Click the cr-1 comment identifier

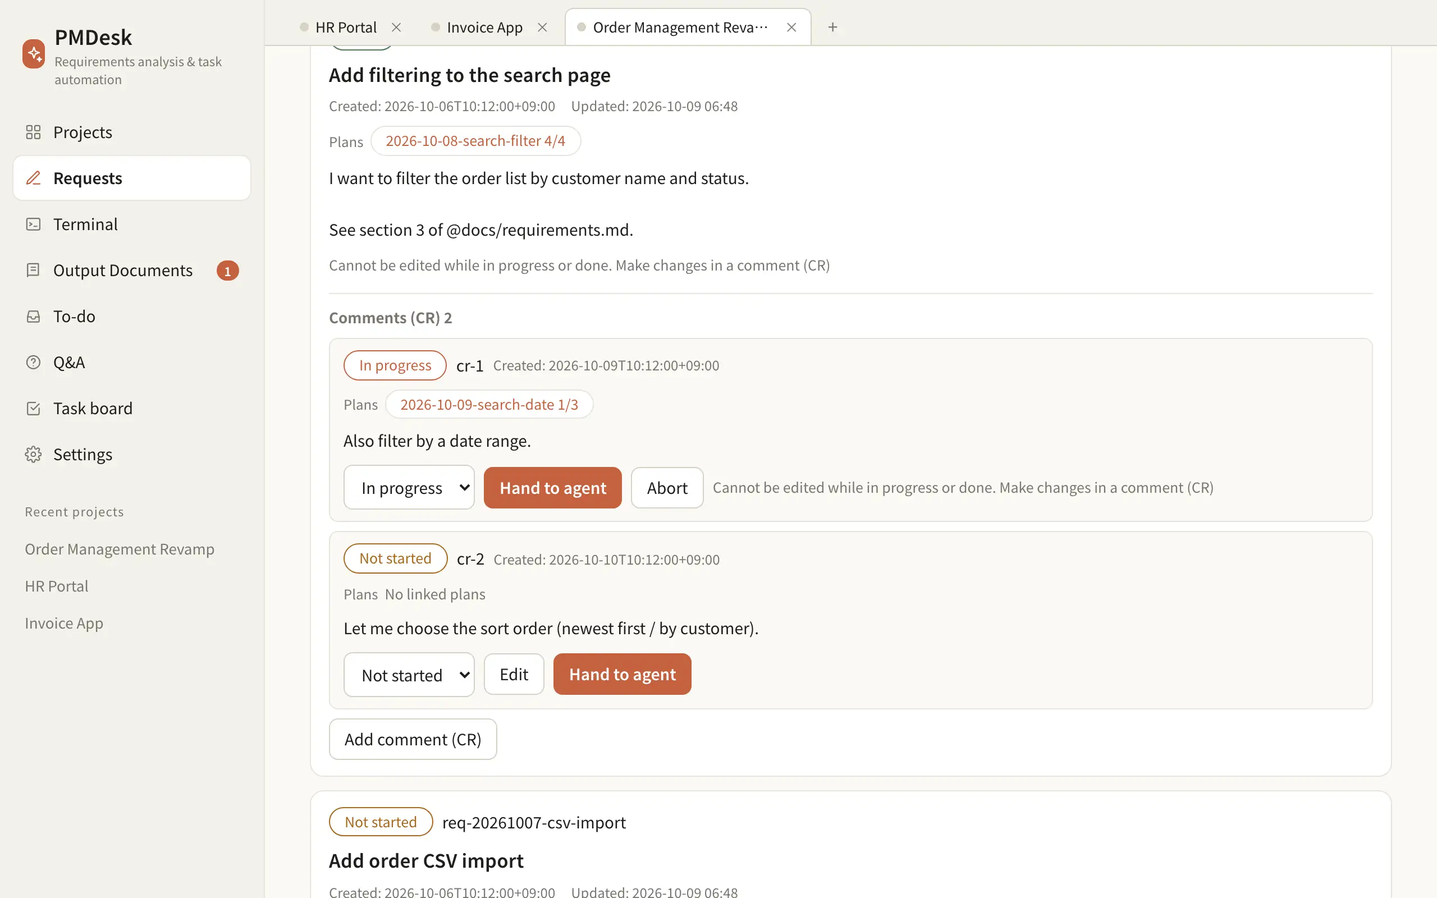(x=470, y=366)
